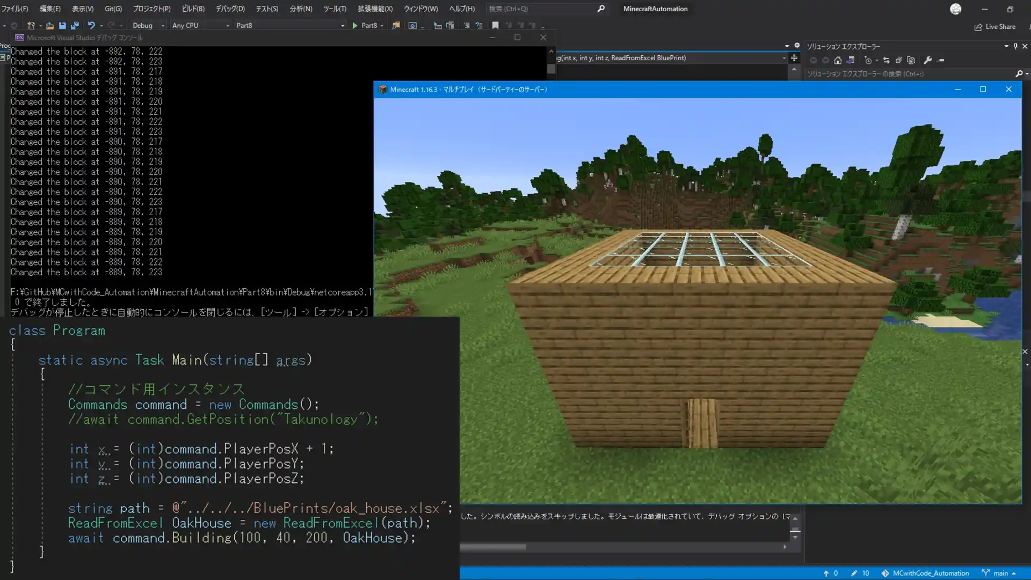Click the bookmark toolbar icon

point(495,25)
